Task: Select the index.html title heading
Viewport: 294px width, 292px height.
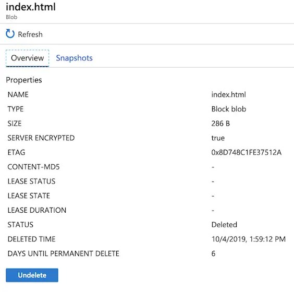Action: 31,7
